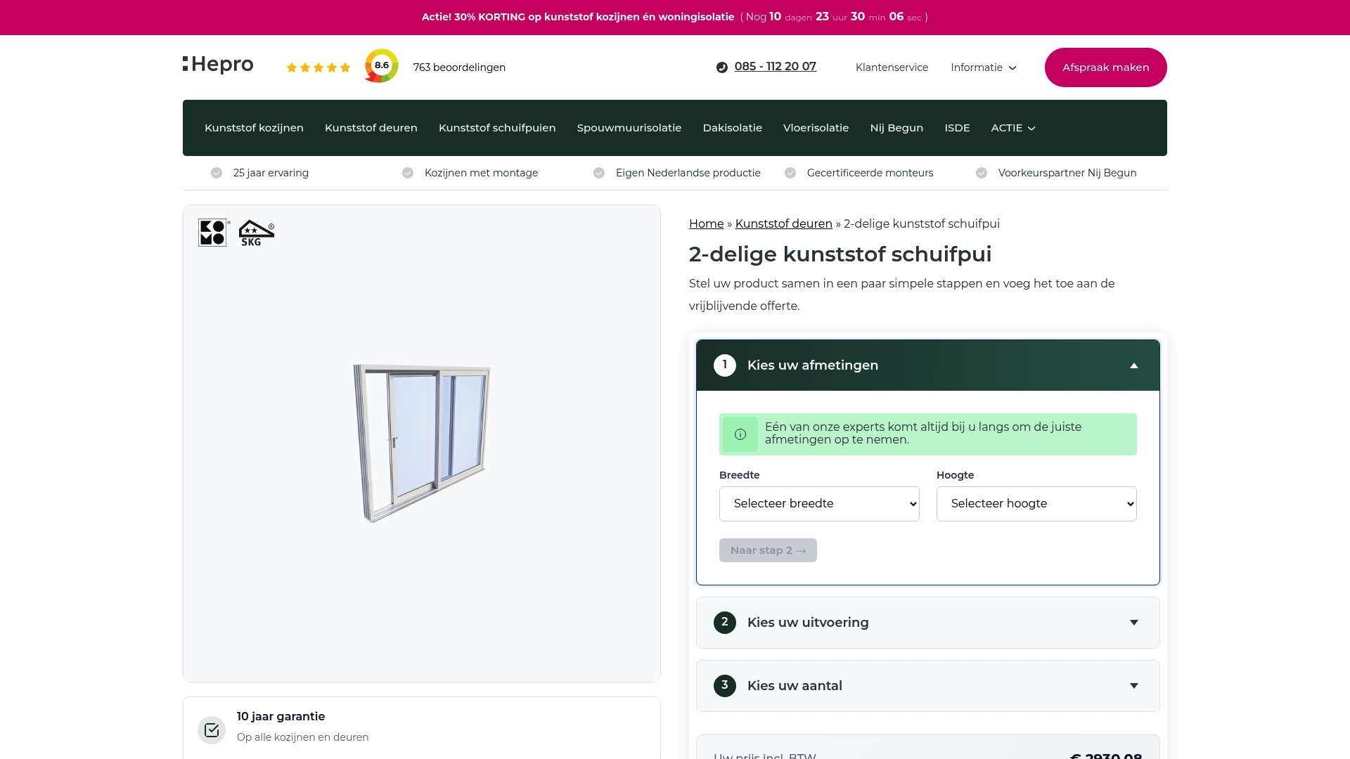Click the 10 jaar garantie check icon
Viewport: 1350px width, 759px height.
click(212, 730)
